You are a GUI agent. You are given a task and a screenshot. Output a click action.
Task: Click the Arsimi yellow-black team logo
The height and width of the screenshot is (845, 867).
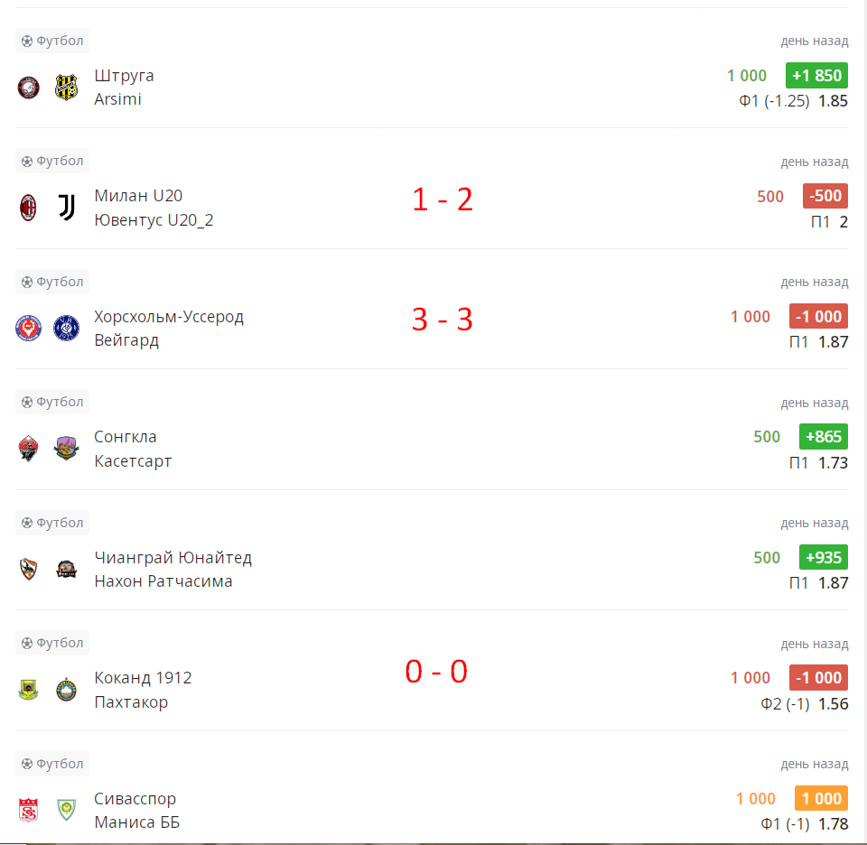tap(66, 88)
